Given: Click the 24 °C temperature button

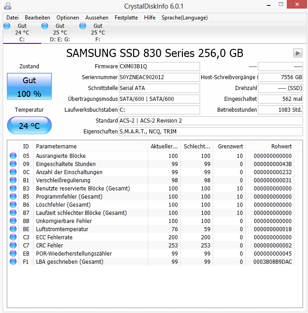Looking at the screenshot, I should [x=29, y=125].
